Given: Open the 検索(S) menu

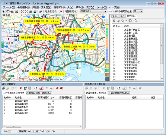Looking at the screenshot, I should click(x=80, y=7).
